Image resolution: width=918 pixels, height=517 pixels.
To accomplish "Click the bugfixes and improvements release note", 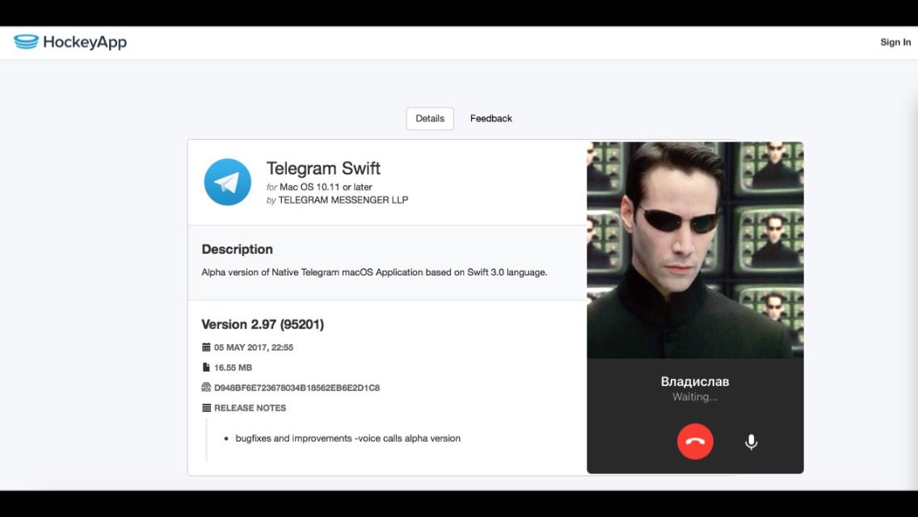I will 347,438.
